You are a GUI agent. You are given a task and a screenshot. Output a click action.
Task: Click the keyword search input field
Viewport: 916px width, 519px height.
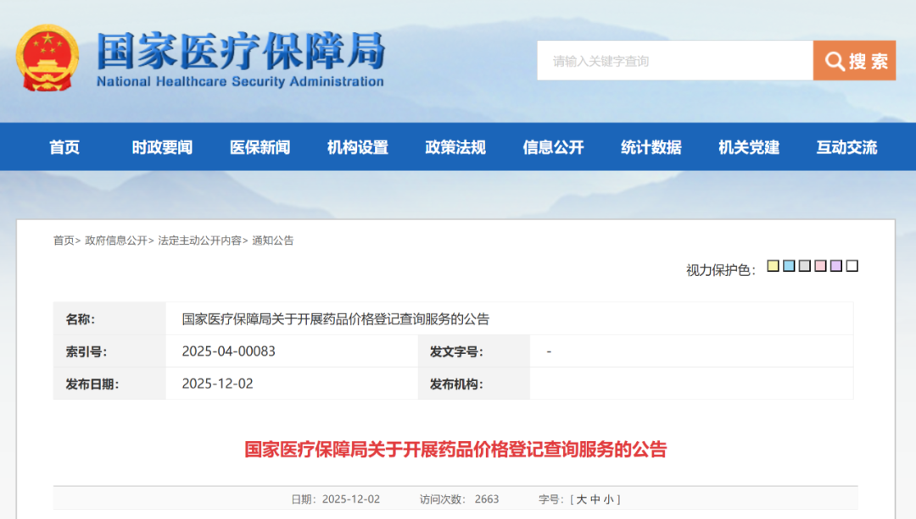click(674, 61)
